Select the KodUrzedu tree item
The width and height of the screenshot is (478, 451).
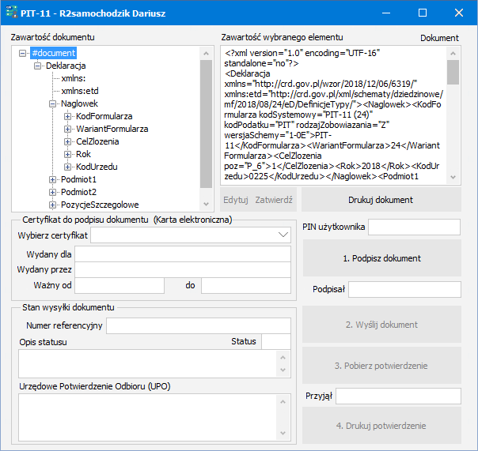click(98, 167)
